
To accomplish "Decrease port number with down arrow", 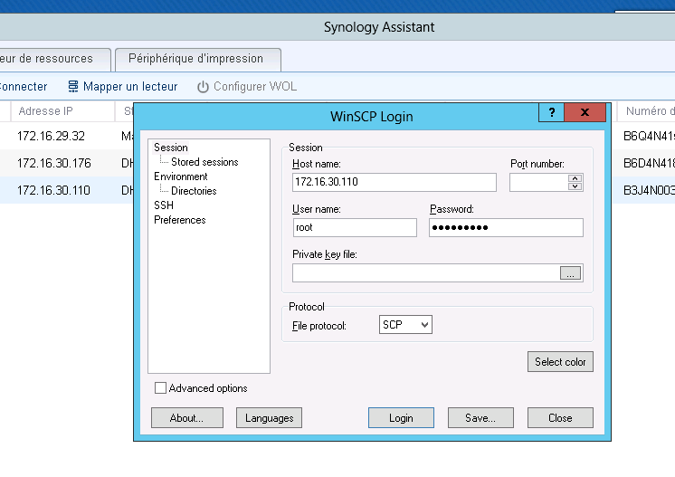I will tap(575, 186).
